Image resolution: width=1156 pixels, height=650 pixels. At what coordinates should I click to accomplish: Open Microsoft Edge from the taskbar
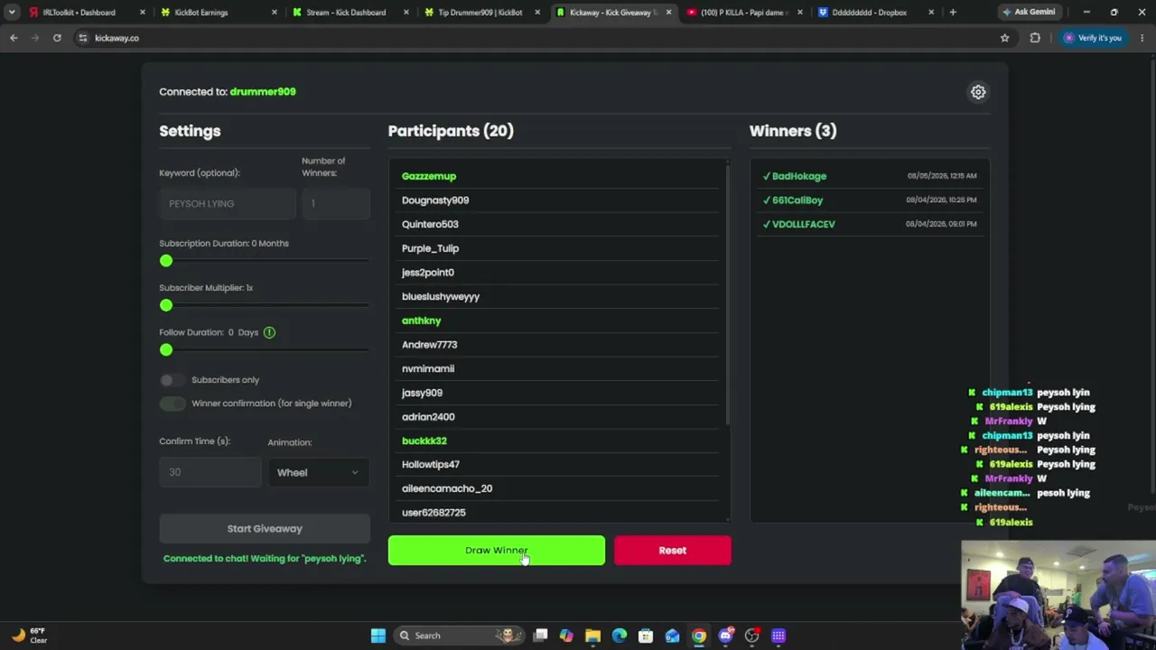(x=620, y=636)
